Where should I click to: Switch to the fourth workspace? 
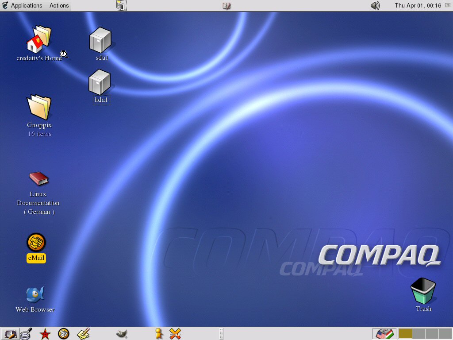tap(445, 334)
